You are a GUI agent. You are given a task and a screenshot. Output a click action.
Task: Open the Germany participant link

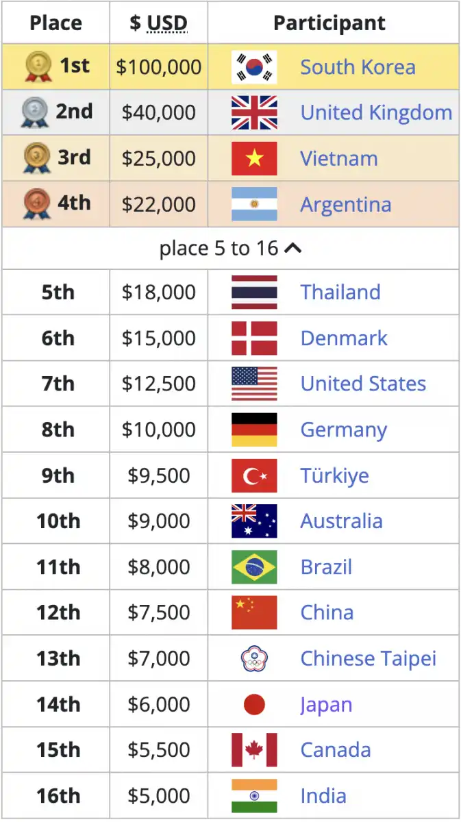click(344, 430)
